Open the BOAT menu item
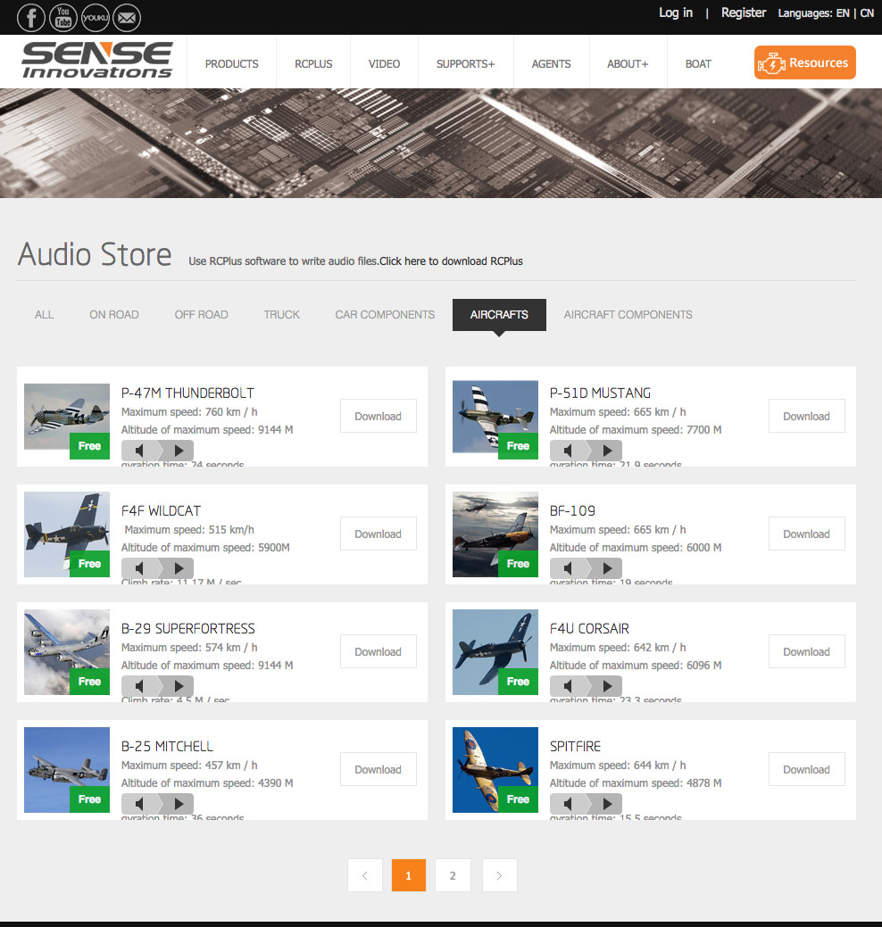The height and width of the screenshot is (927, 882). coord(699,64)
